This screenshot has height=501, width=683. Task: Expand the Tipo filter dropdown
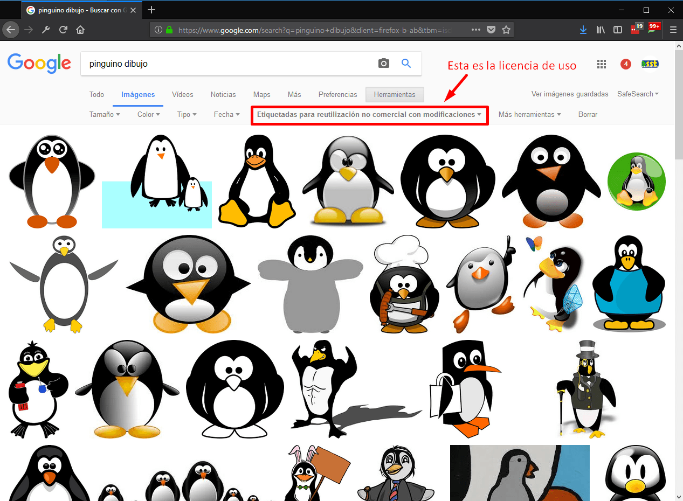coord(187,114)
